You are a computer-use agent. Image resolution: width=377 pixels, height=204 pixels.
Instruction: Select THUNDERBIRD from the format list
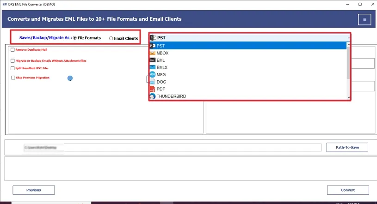(248, 96)
